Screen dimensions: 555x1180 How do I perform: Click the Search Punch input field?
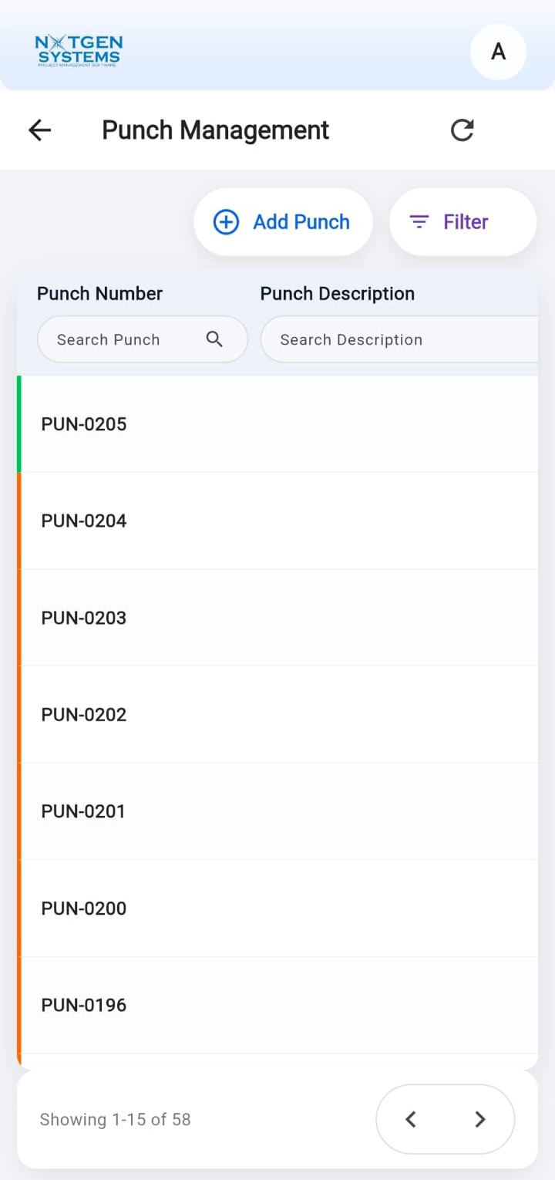pos(123,339)
